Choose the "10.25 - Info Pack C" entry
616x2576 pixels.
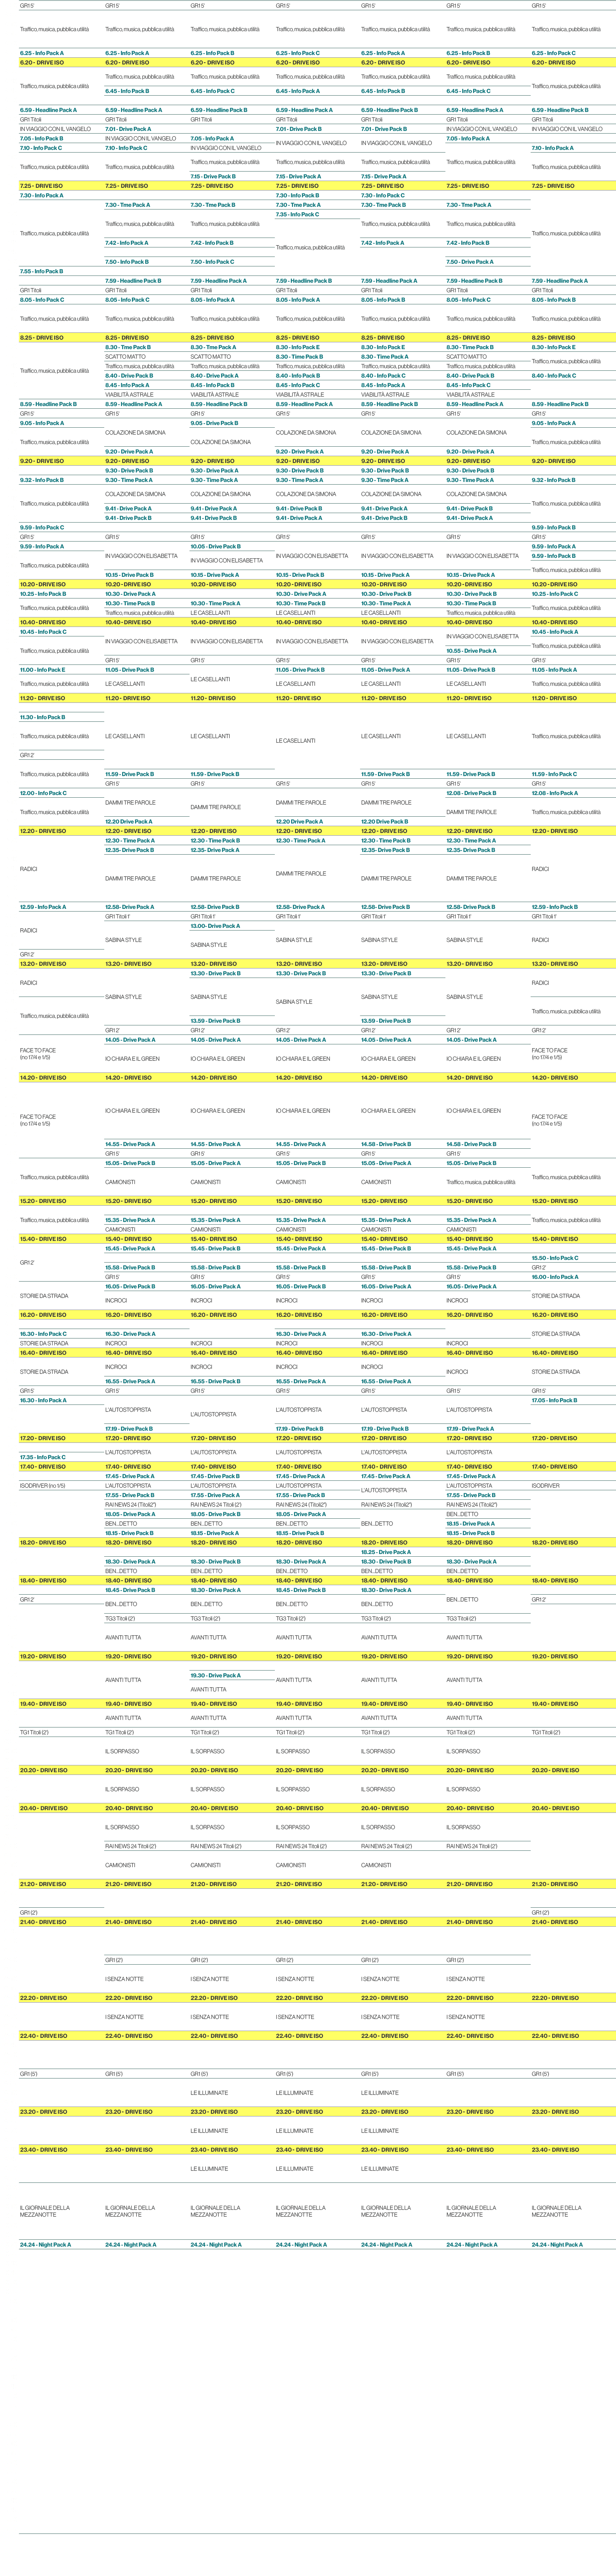tap(555, 594)
